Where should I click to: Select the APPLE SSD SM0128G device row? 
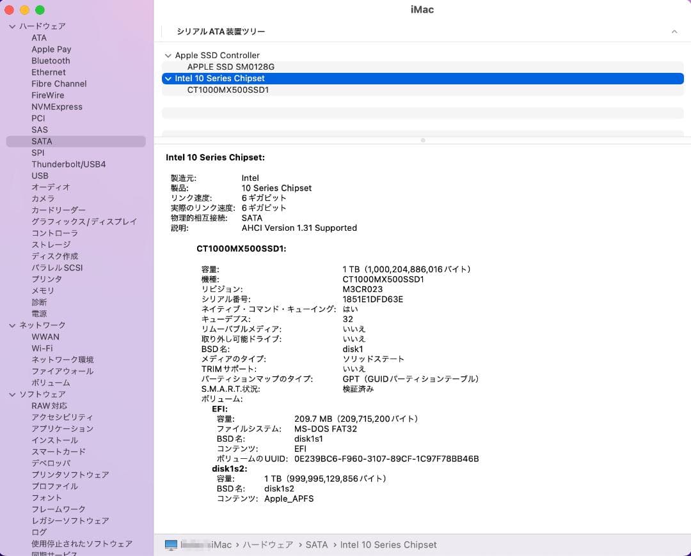coord(423,67)
